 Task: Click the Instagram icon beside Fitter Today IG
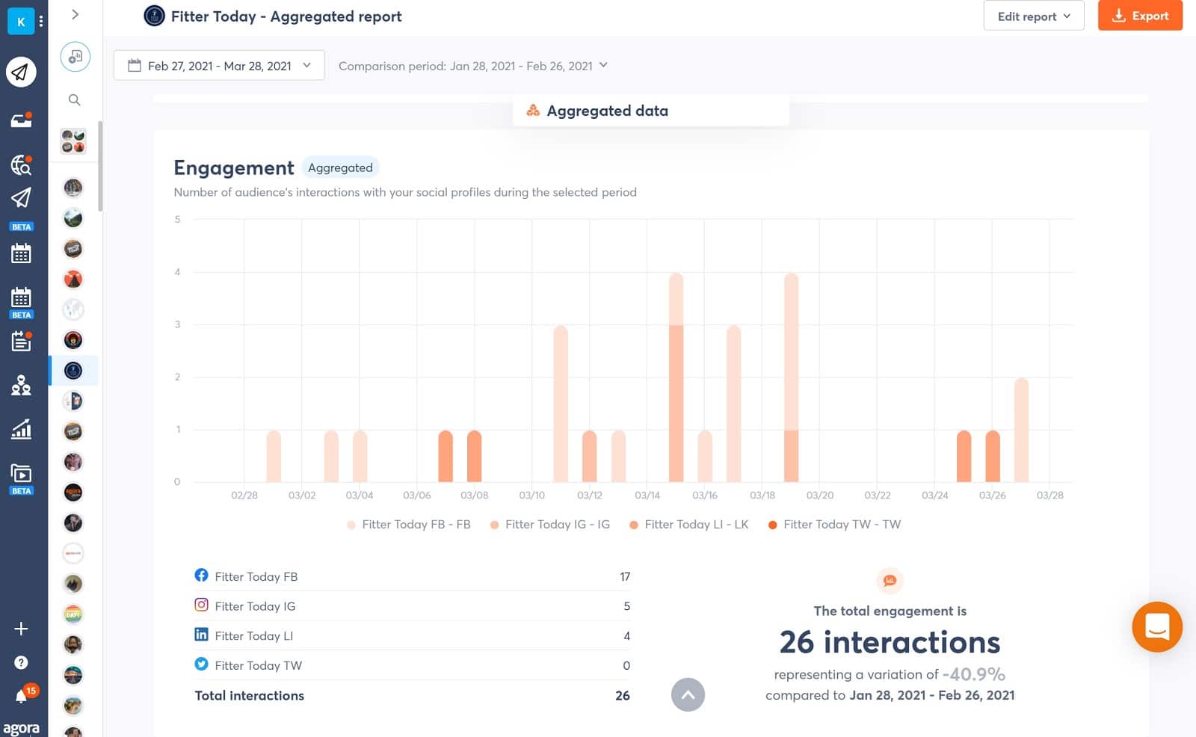[201, 605]
